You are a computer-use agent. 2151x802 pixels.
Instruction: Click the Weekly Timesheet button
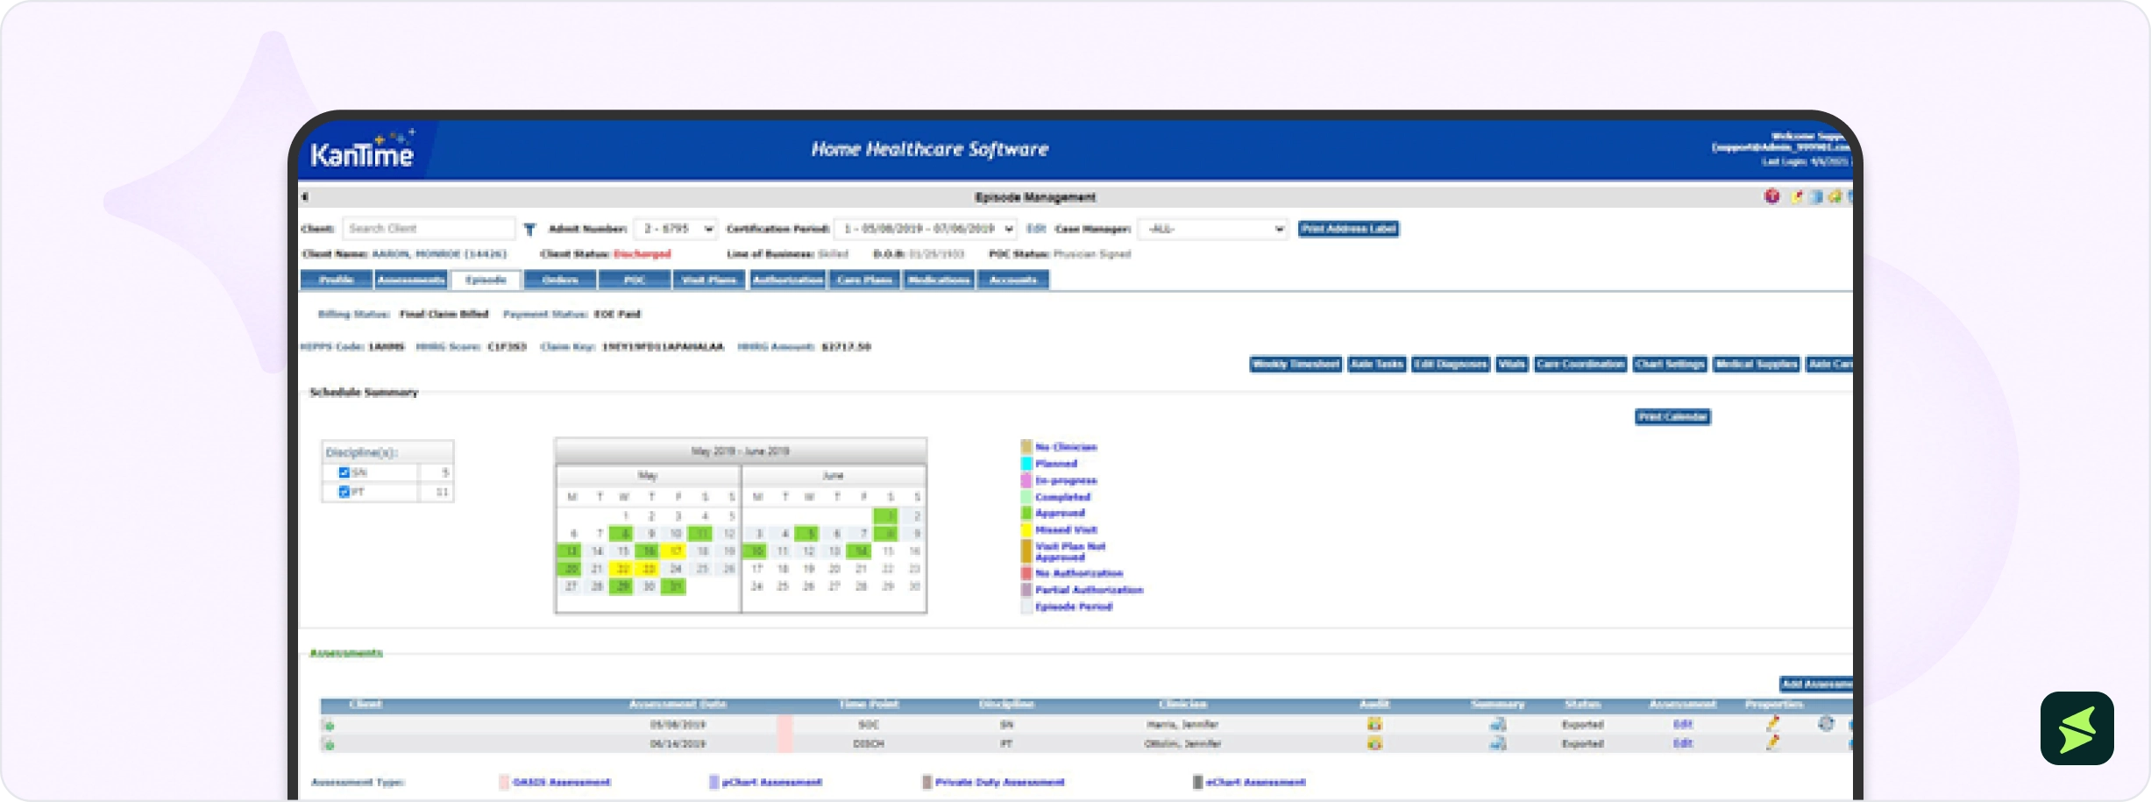tap(1296, 364)
